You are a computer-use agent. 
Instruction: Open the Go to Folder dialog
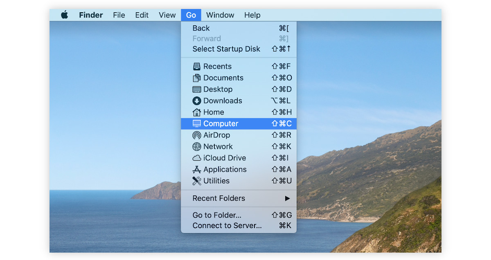pyautogui.click(x=216, y=215)
